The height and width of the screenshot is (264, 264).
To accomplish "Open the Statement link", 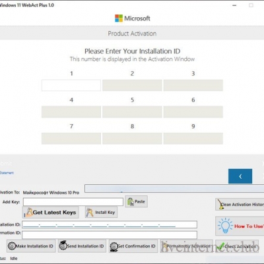I will (x=7, y=173).
